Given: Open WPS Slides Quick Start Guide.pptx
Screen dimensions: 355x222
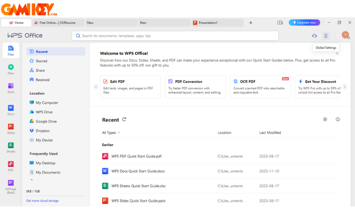Looking at the screenshot, I should 220,201.
